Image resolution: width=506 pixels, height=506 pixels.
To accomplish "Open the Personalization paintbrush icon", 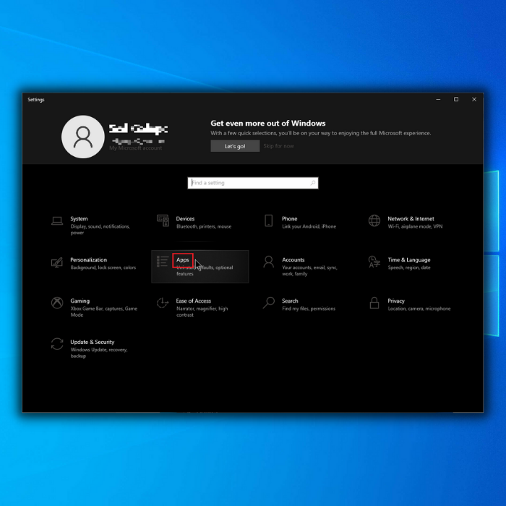I will (x=57, y=262).
